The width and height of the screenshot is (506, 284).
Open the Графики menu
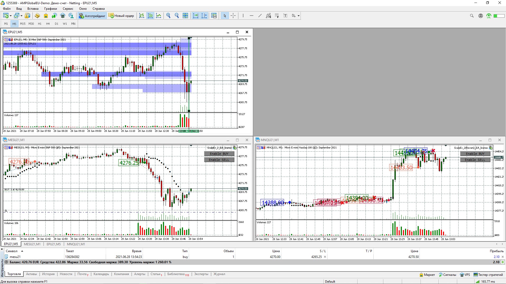pyautogui.click(x=50, y=9)
